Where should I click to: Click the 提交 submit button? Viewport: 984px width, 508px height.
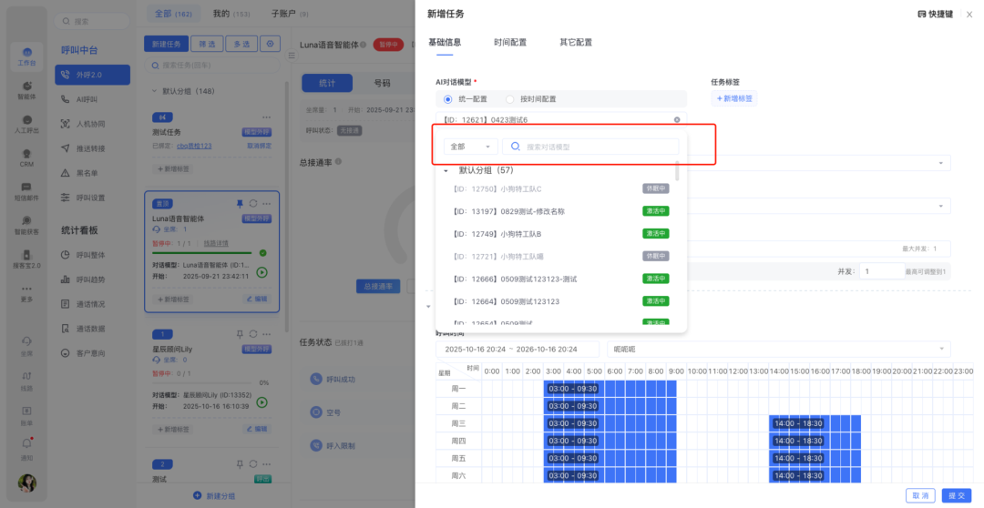(957, 495)
